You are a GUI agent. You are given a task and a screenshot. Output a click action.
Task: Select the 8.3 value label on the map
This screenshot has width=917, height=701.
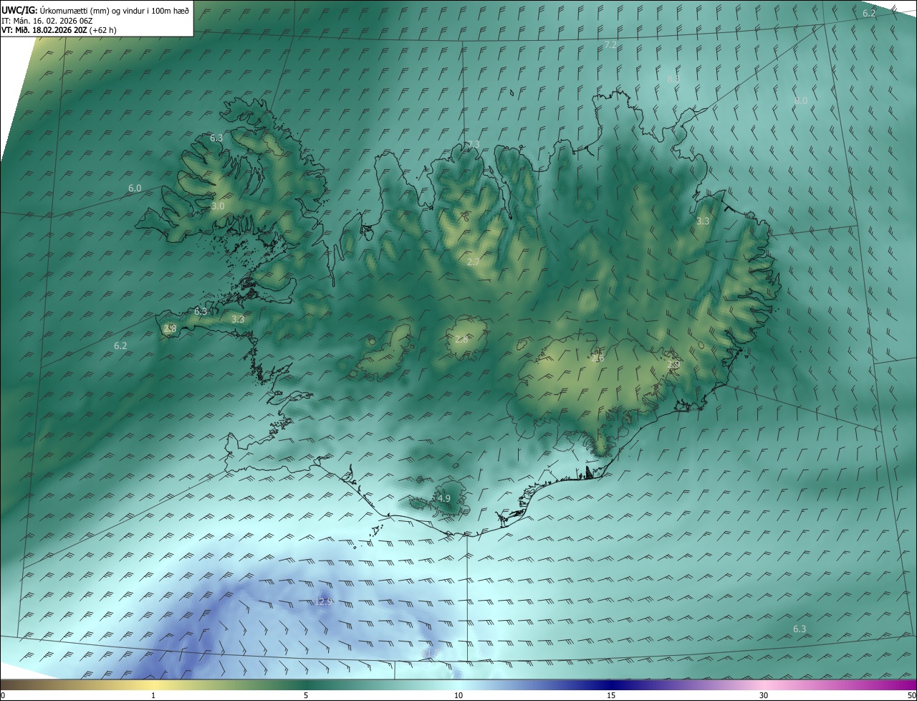click(673, 79)
